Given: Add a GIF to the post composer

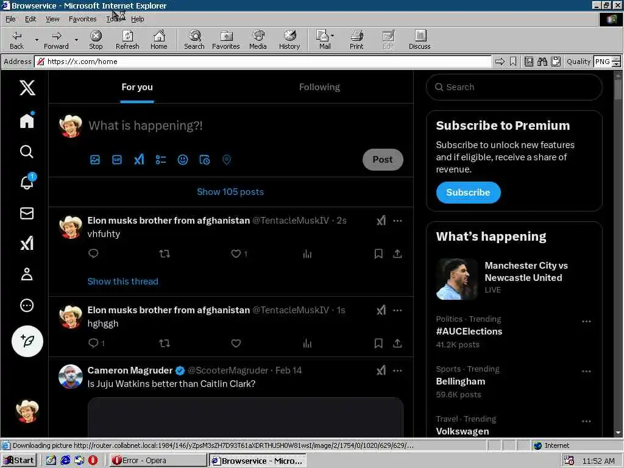Looking at the screenshot, I should [117, 160].
